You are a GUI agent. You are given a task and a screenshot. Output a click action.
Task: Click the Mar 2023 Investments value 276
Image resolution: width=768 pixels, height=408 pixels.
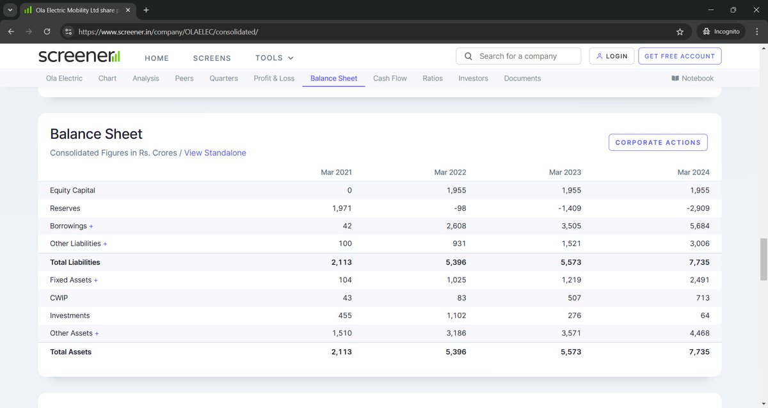point(573,316)
